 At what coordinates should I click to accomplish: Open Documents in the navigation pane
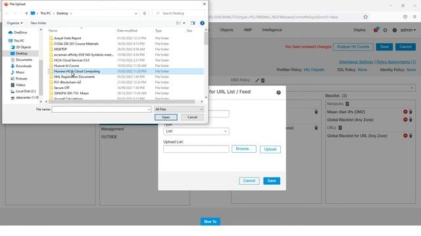coord(22,60)
